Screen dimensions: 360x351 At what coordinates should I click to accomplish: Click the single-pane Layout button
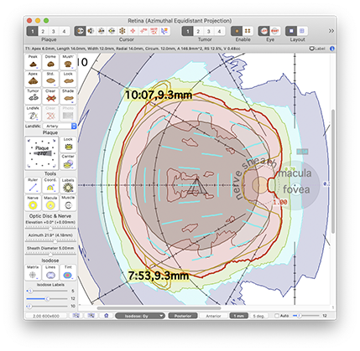click(291, 31)
